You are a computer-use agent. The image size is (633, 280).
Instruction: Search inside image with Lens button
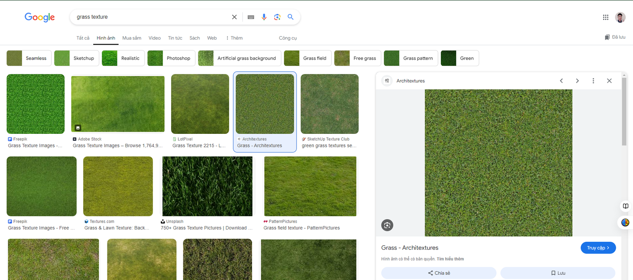pos(387,225)
